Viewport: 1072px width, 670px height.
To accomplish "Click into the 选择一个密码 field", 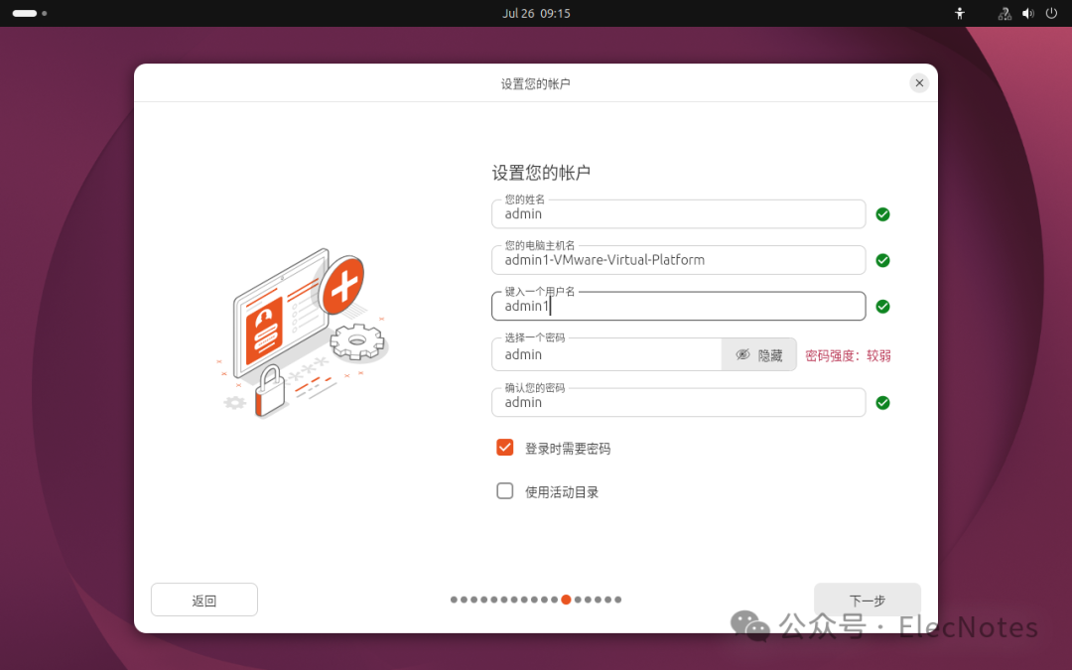I will coord(606,354).
